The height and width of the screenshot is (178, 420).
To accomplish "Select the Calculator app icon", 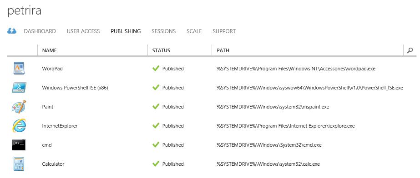I will tap(19, 164).
